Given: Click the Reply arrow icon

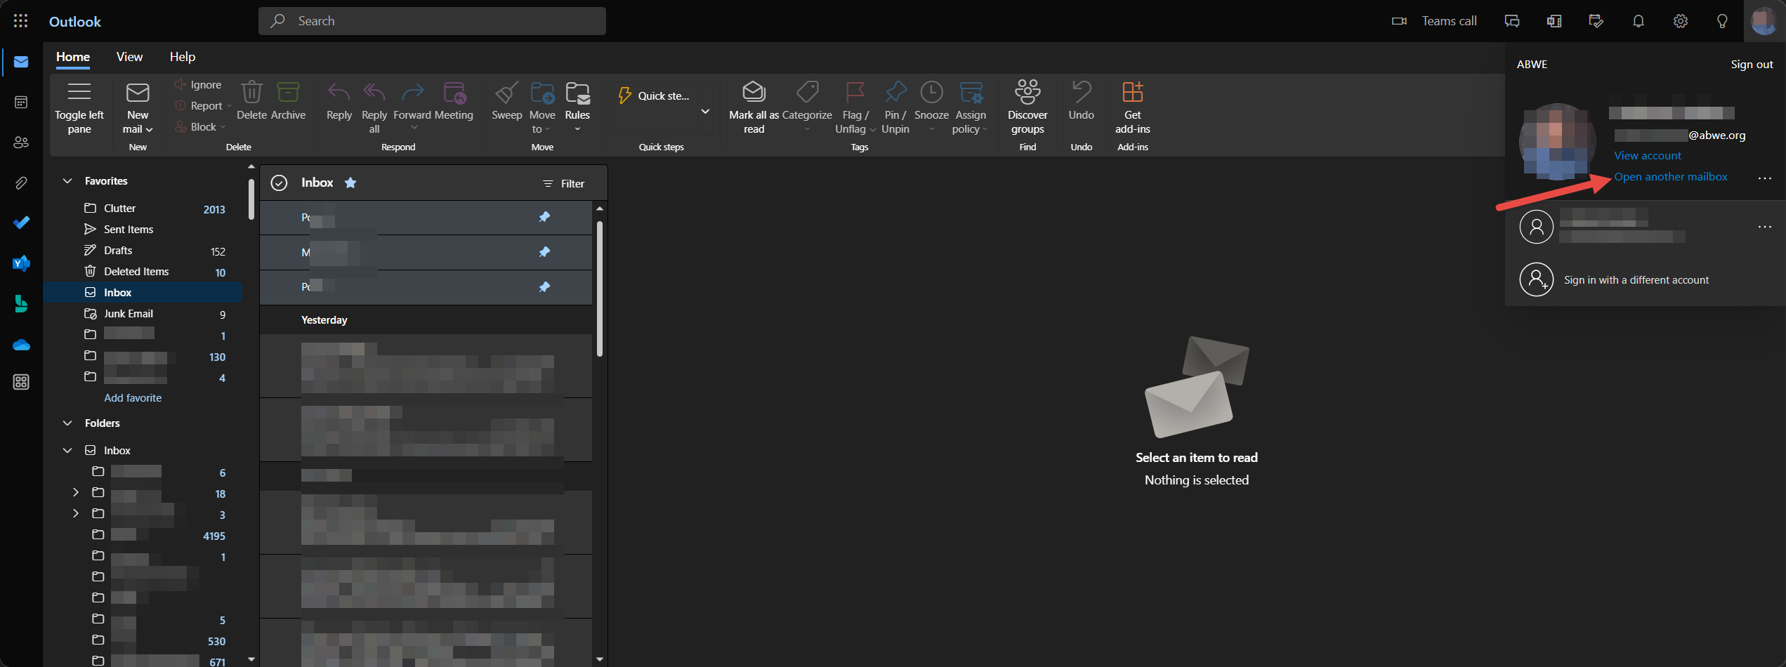Looking at the screenshot, I should [339, 92].
